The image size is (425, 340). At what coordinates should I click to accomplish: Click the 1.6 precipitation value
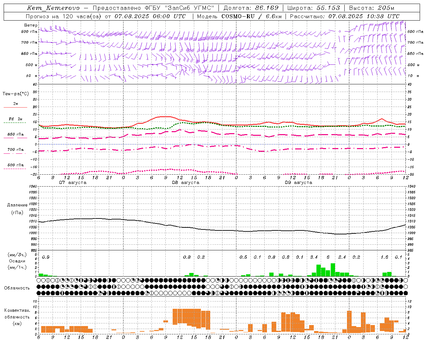tap(384, 257)
